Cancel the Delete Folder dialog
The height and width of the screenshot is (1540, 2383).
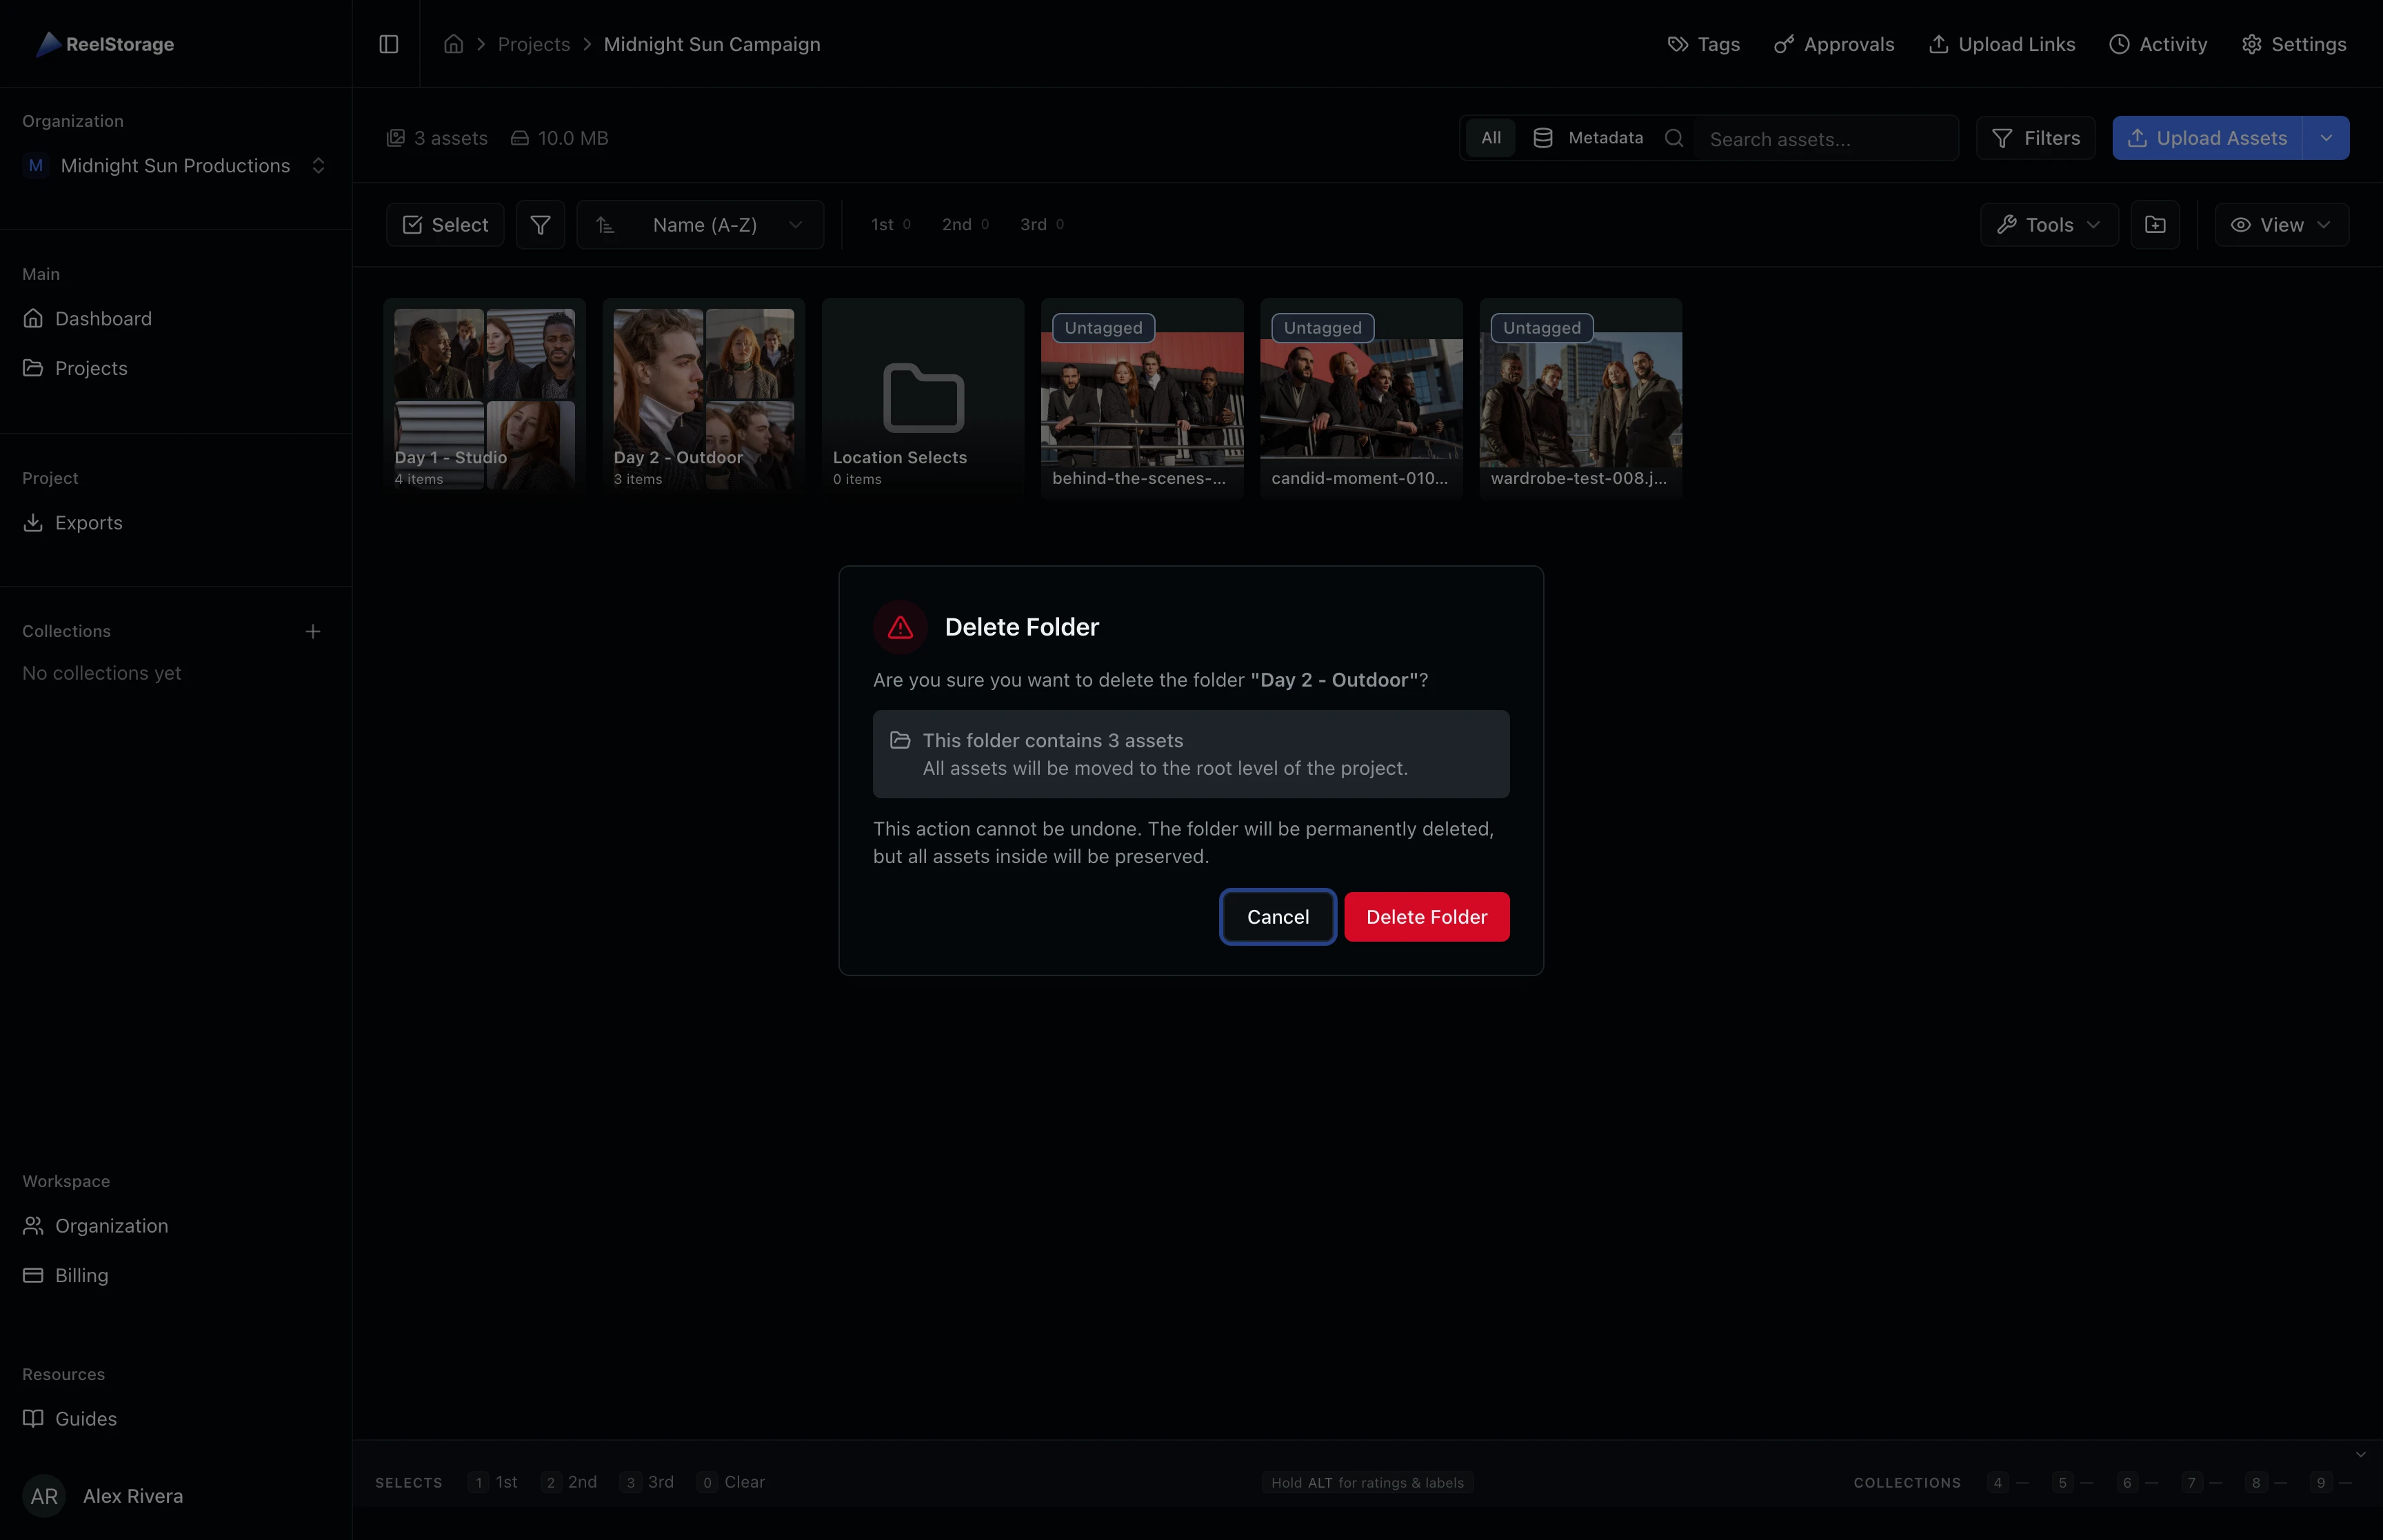click(1277, 916)
